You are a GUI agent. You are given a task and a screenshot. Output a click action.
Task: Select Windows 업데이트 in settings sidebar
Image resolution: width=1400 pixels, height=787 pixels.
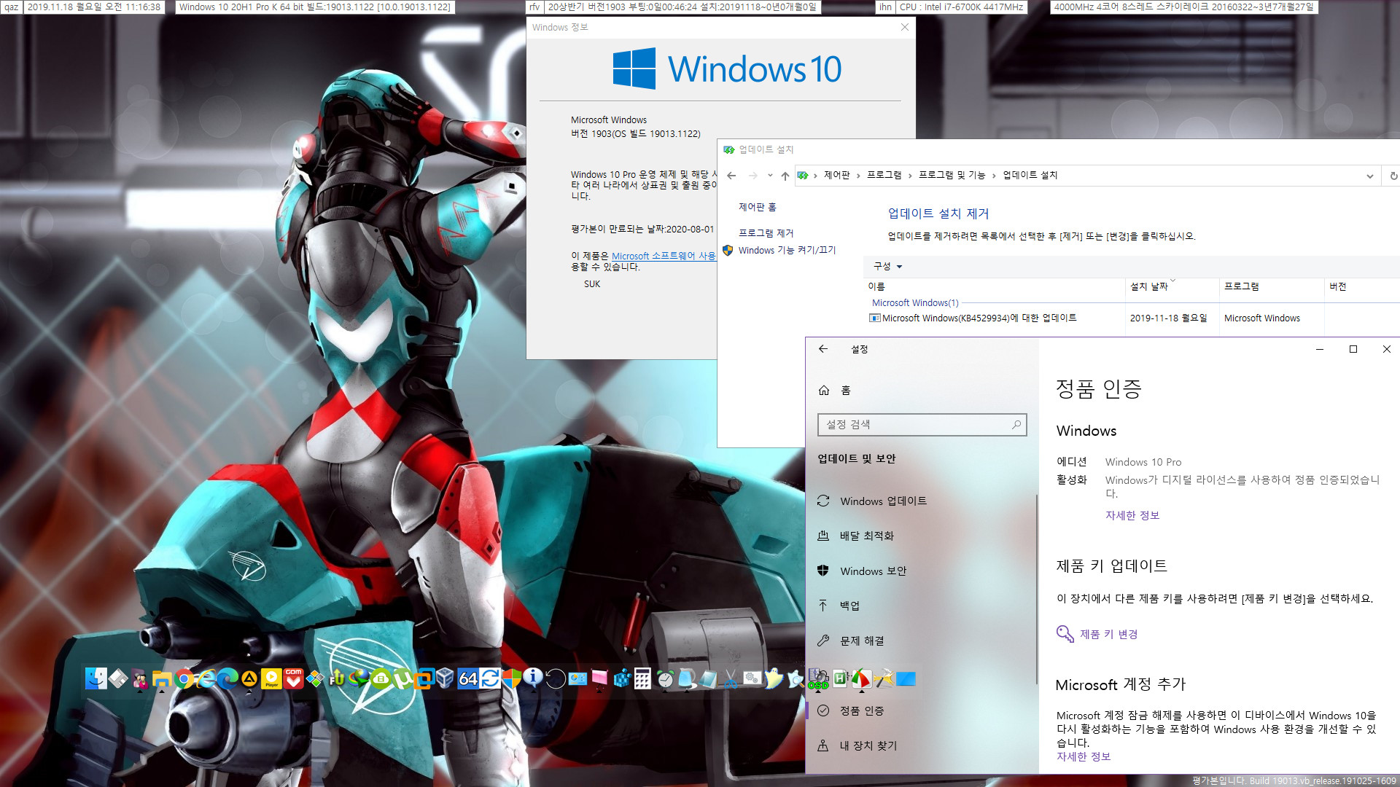tap(922, 501)
